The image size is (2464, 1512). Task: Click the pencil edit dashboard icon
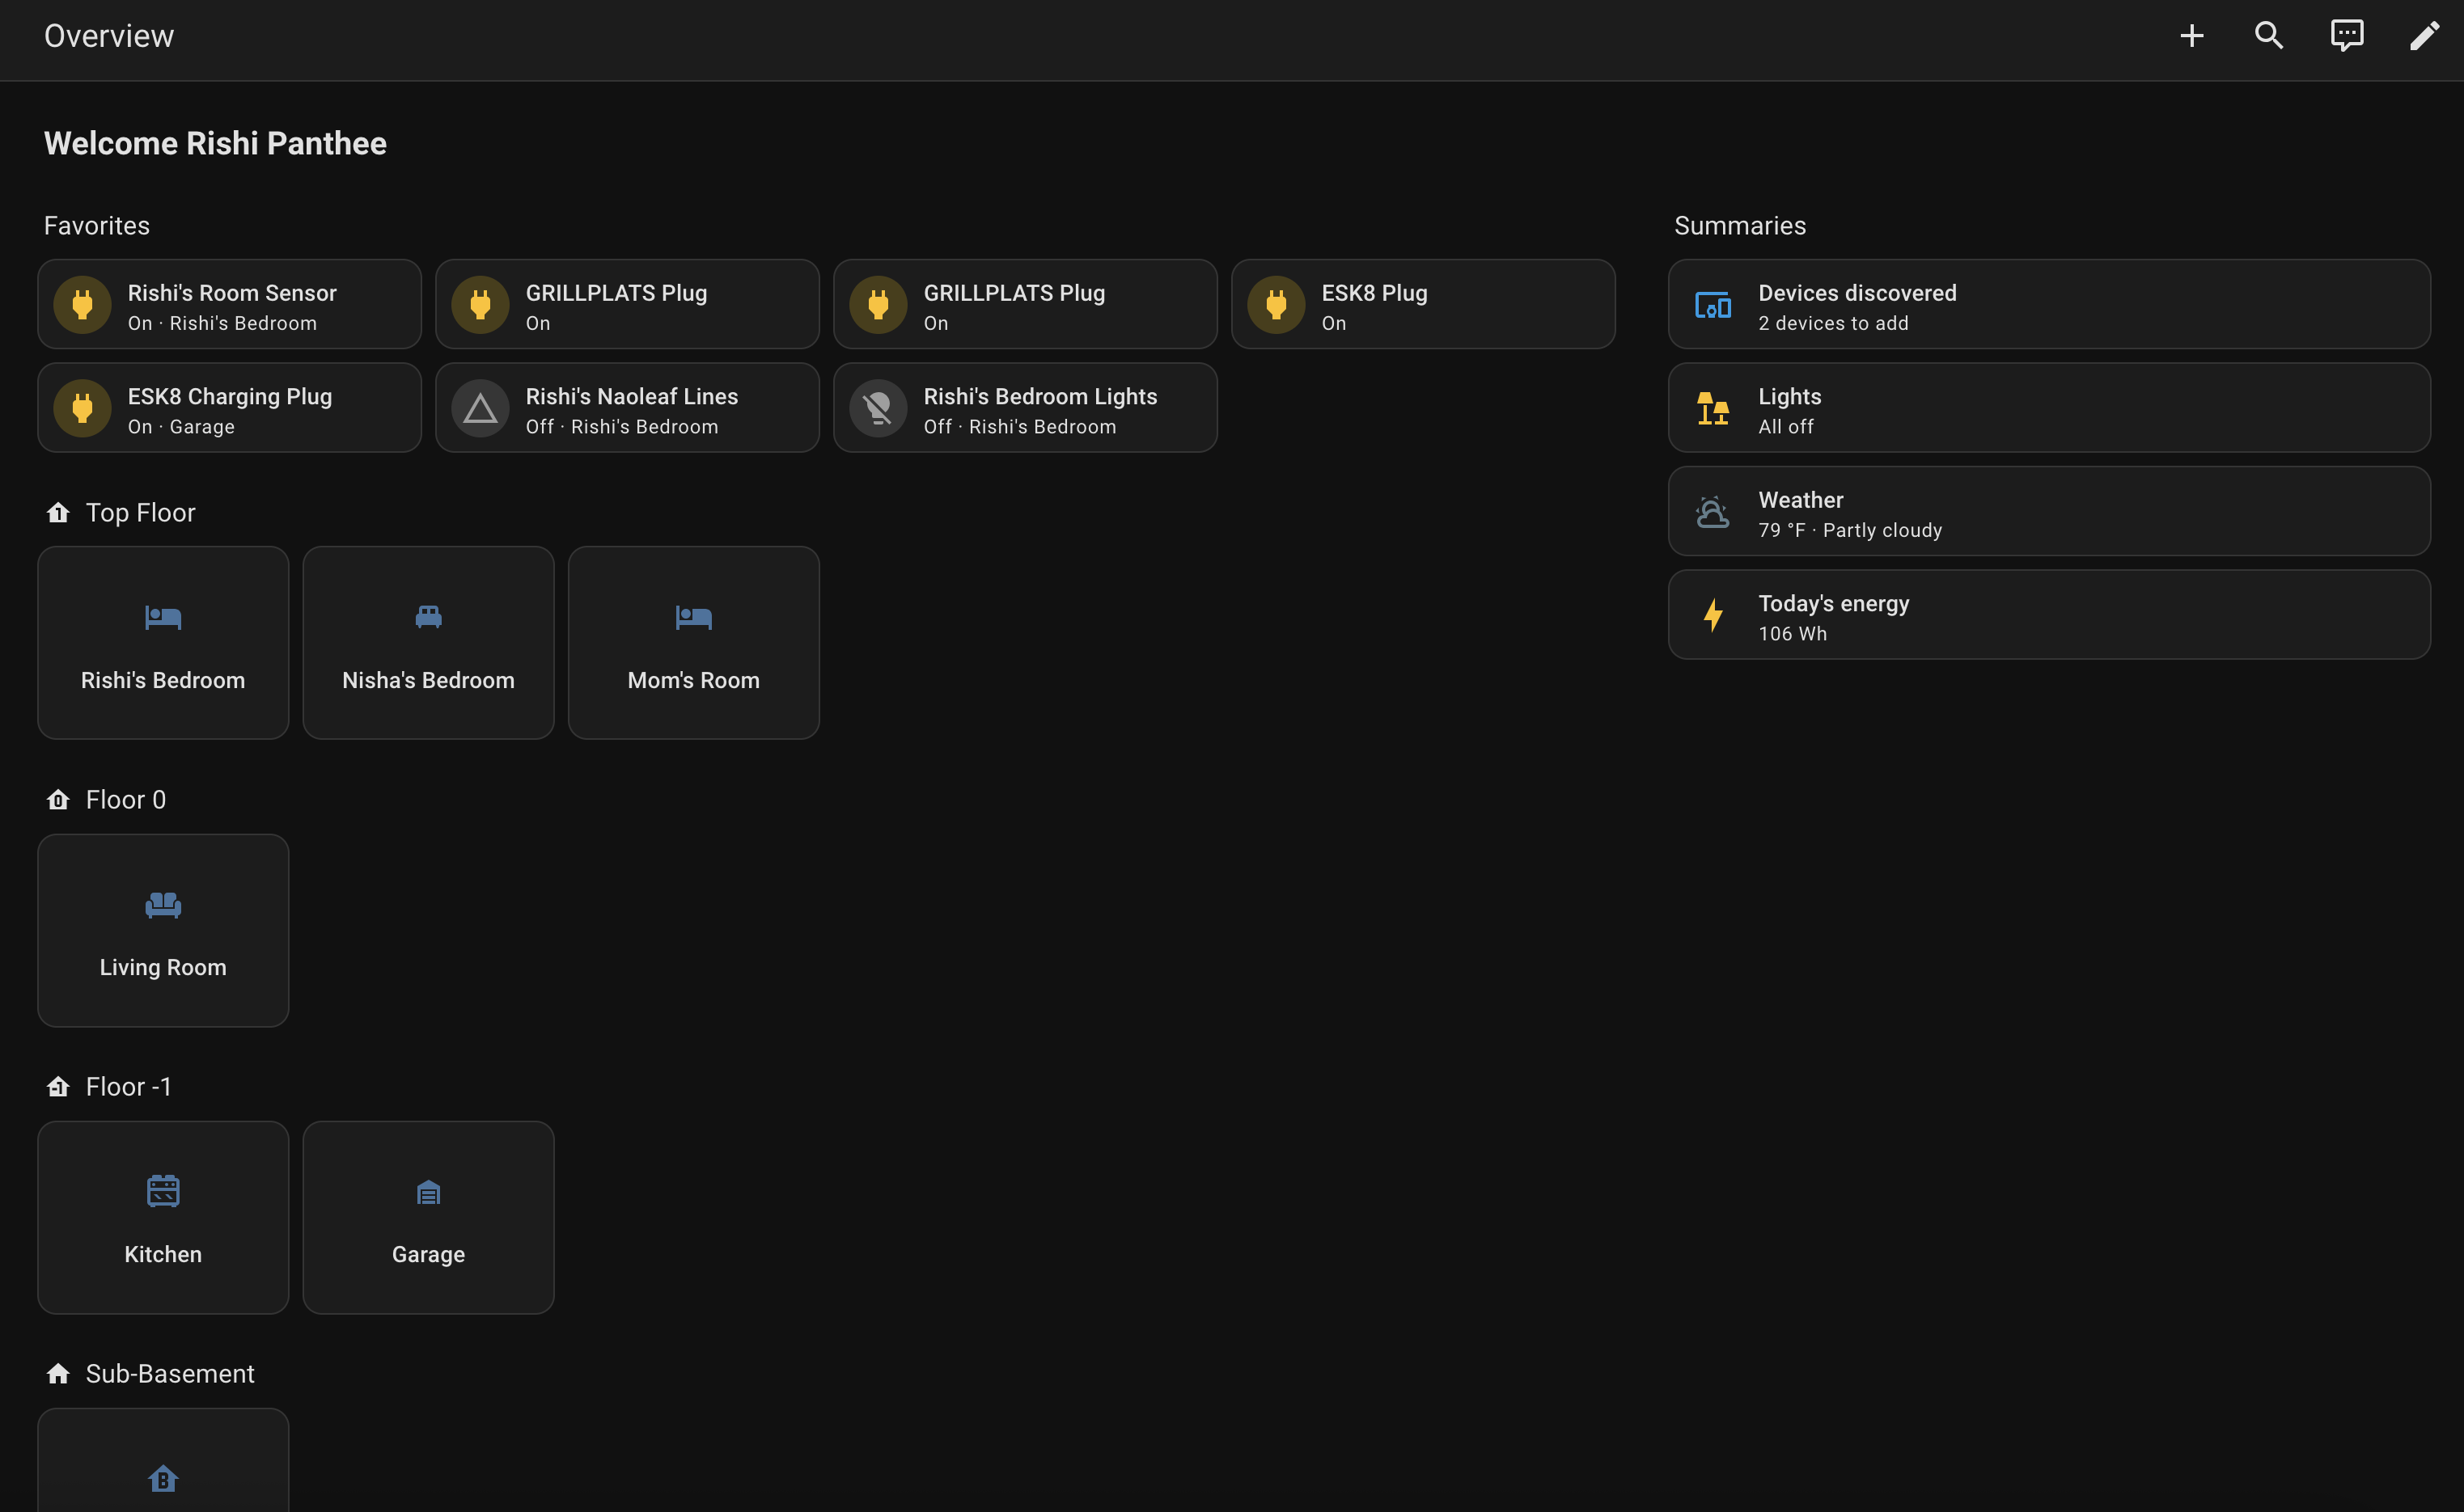(2424, 36)
